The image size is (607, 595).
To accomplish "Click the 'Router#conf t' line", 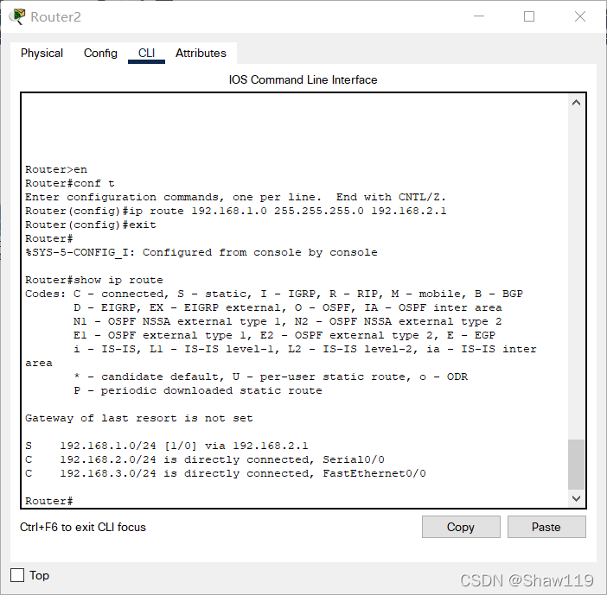I will (70, 183).
